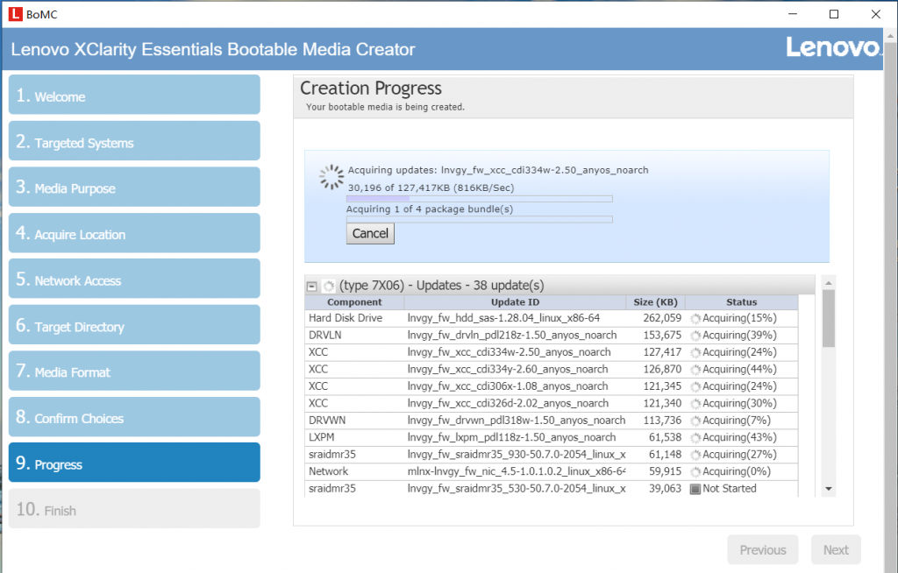Image resolution: width=898 pixels, height=573 pixels.
Task: Click the file download progress bar
Action: pyautogui.click(x=480, y=199)
